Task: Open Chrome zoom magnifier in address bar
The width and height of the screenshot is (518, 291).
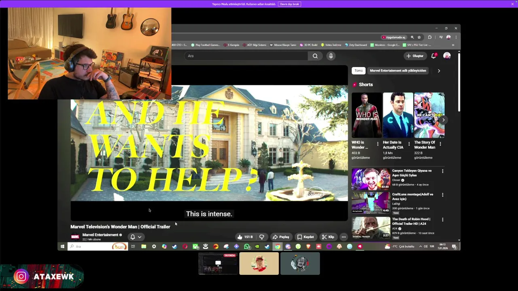Action: (x=412, y=37)
